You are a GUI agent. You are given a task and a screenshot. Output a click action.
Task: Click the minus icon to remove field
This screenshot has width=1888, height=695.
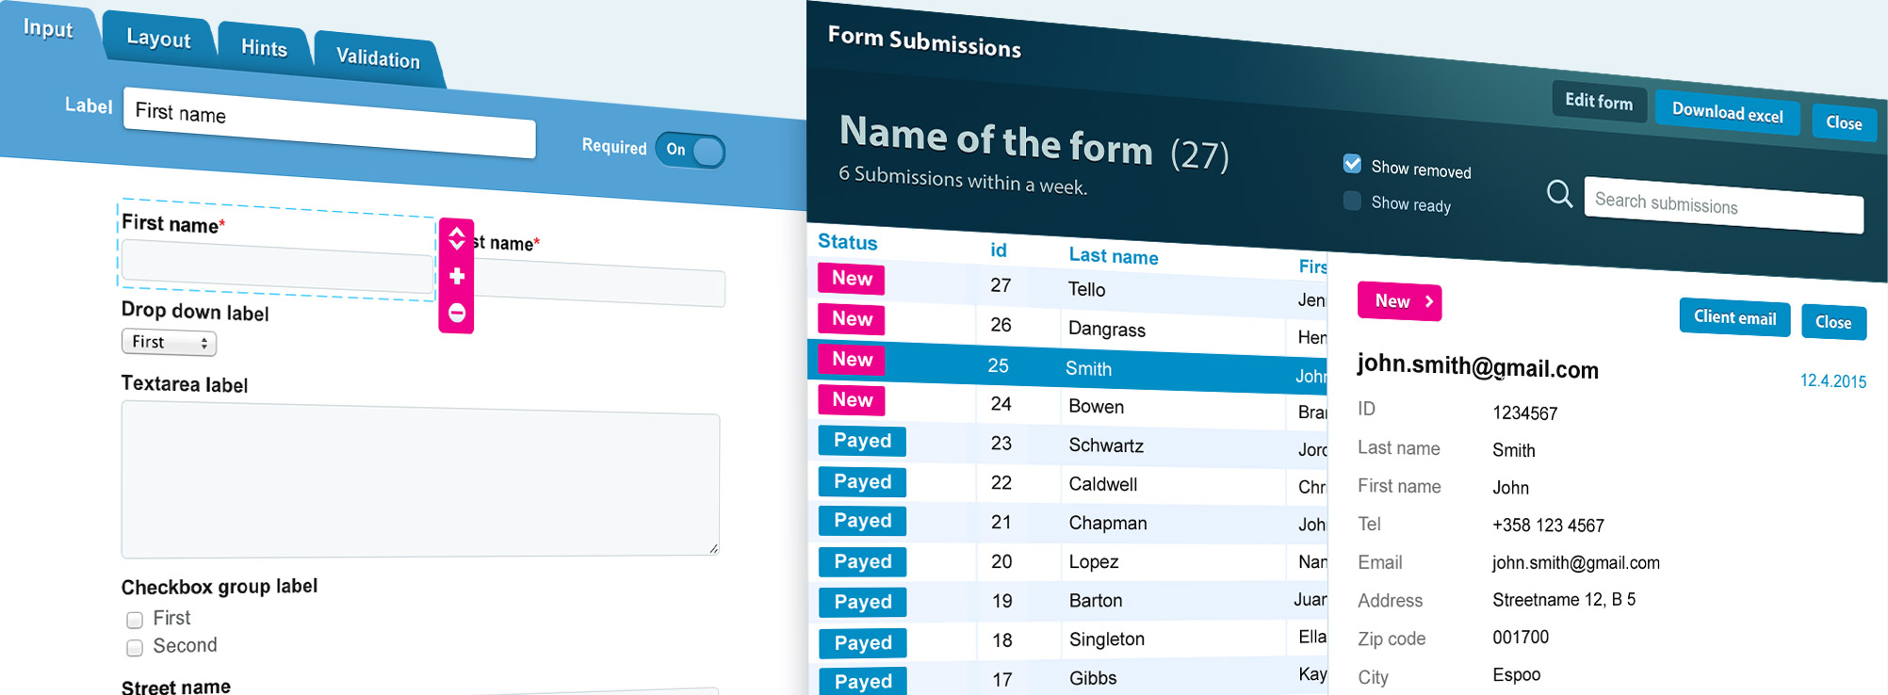click(x=457, y=313)
